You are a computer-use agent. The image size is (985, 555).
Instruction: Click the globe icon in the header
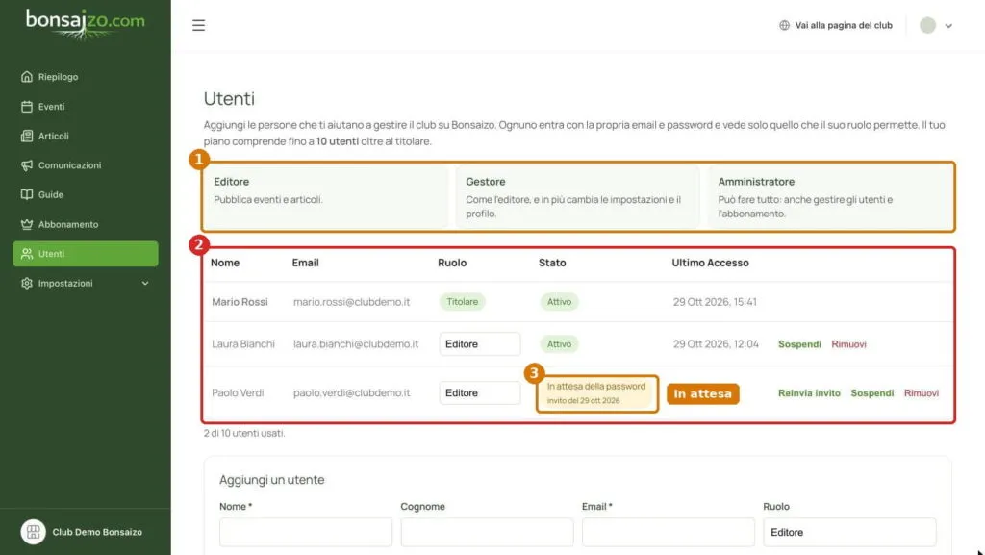[x=784, y=25]
